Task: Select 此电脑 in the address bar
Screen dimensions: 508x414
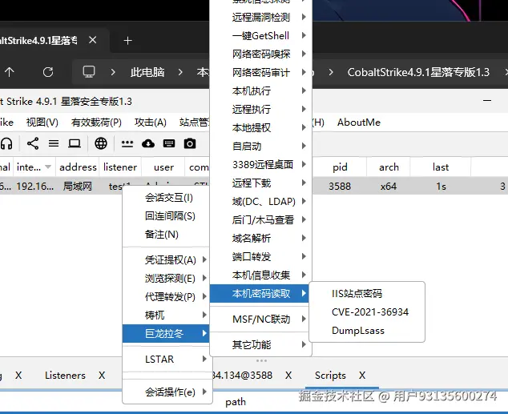Action: pyautogui.click(x=147, y=72)
